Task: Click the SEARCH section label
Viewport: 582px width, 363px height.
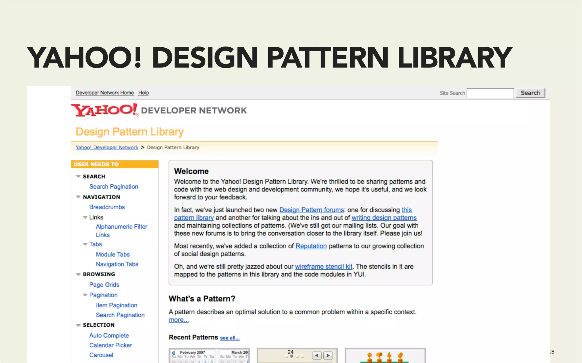Action: [94, 176]
